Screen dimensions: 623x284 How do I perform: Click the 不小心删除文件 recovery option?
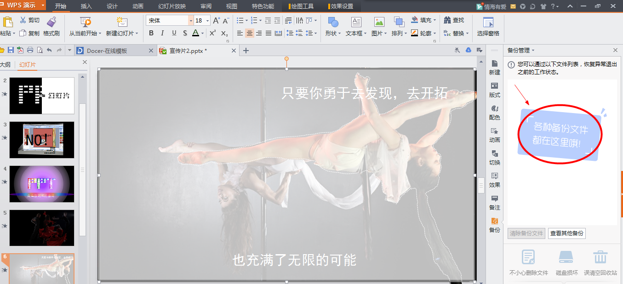pos(529,262)
